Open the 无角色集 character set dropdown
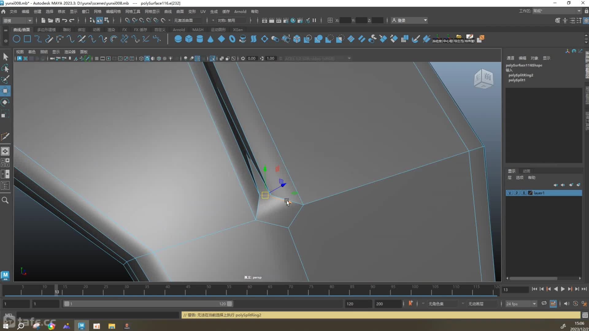This screenshot has height=331, width=589. click(x=442, y=304)
